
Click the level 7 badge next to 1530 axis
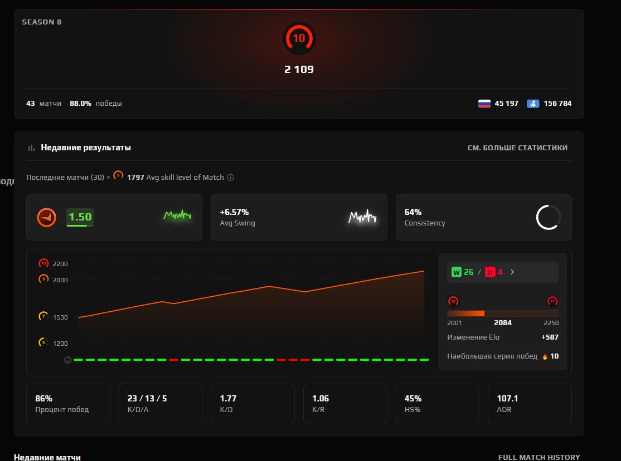click(x=43, y=316)
